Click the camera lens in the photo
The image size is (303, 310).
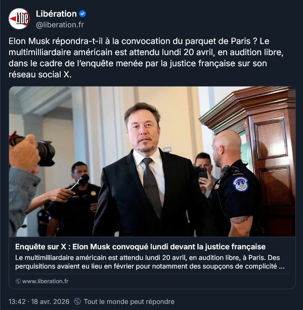46,153
